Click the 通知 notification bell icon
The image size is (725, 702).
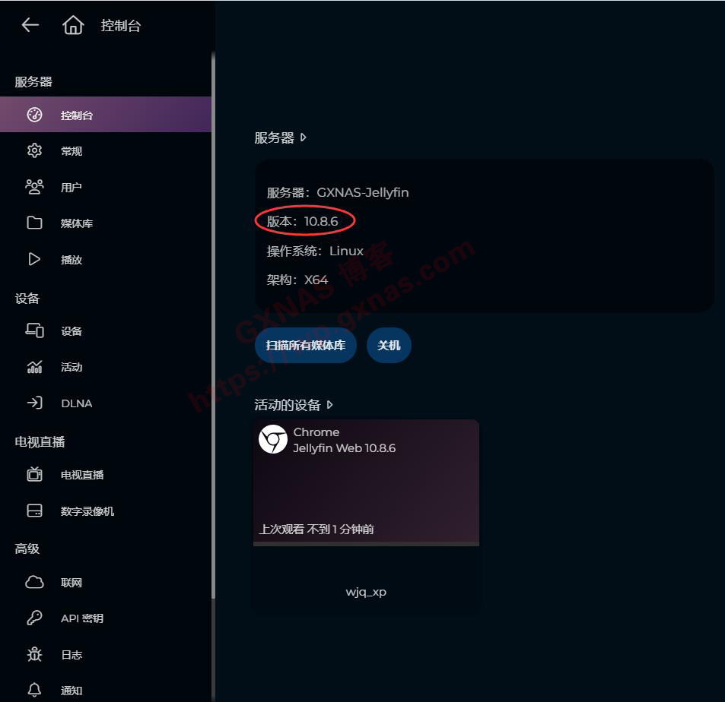(x=34, y=690)
